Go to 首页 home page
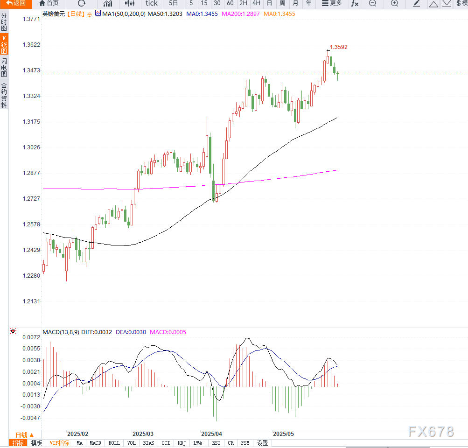The width and height of the screenshot is (468, 448). pyautogui.click(x=49, y=4)
